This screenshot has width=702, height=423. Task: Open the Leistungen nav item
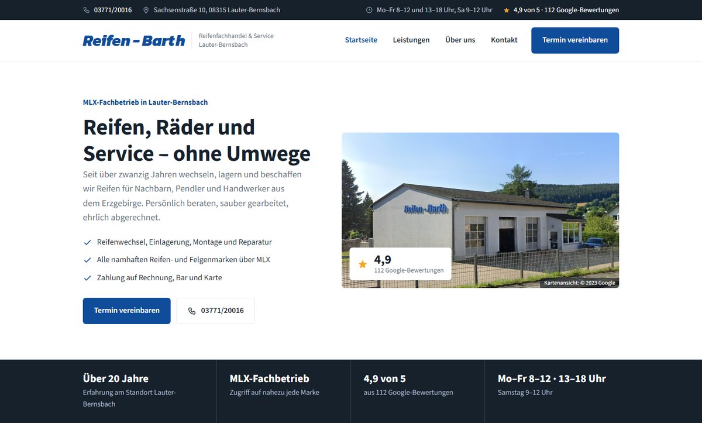pyautogui.click(x=411, y=40)
